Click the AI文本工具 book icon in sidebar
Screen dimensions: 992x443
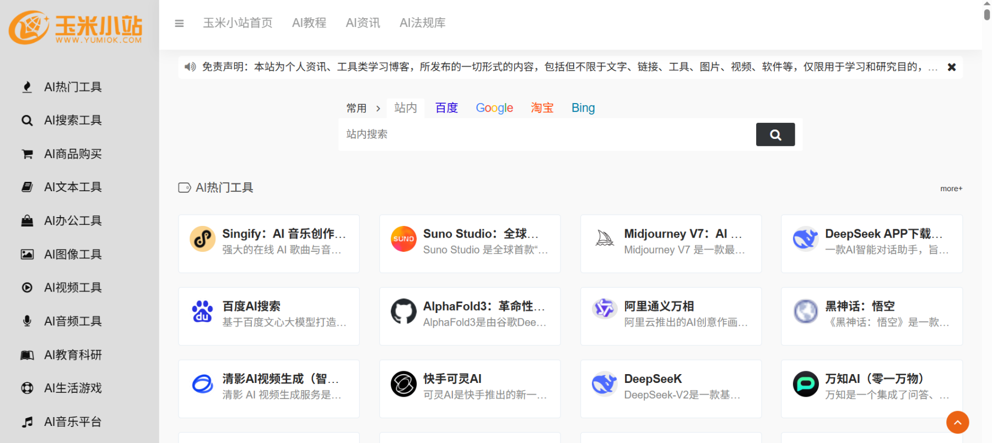pos(27,187)
